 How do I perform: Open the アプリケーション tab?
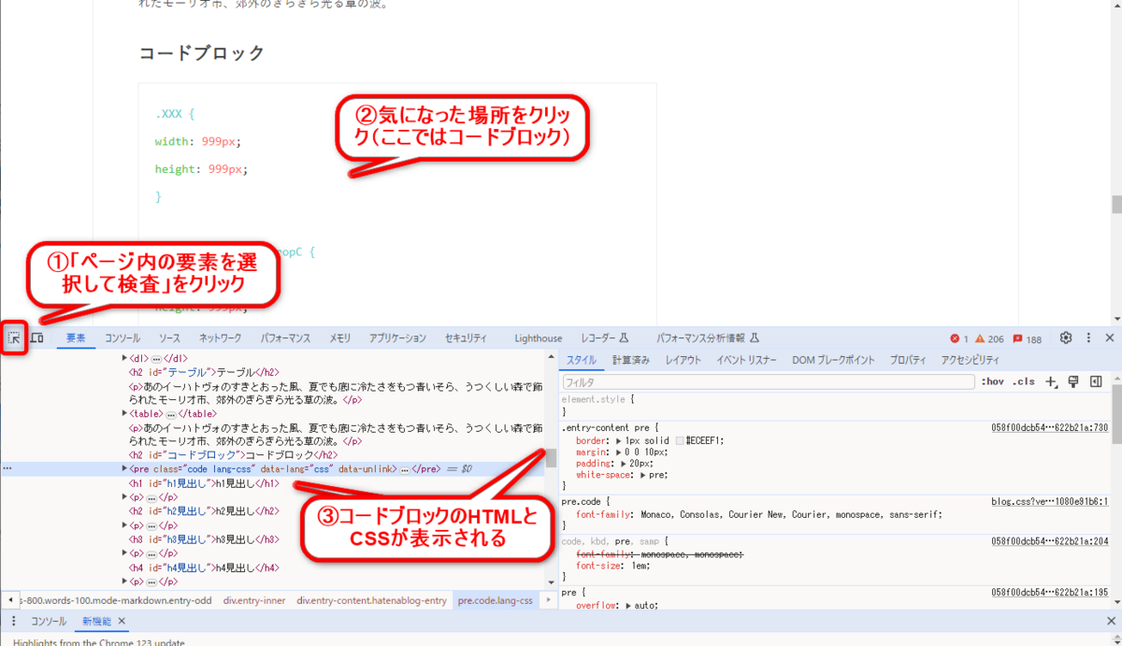click(398, 338)
